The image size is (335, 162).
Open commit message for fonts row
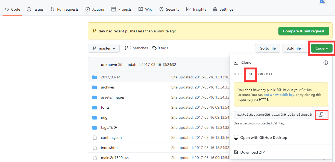pyautogui.click(x=200, y=107)
